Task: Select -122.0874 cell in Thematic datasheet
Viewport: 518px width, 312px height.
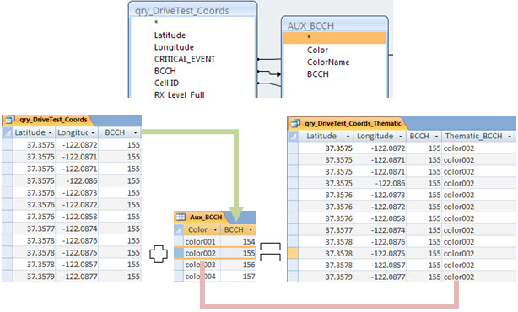Action: click(380, 230)
